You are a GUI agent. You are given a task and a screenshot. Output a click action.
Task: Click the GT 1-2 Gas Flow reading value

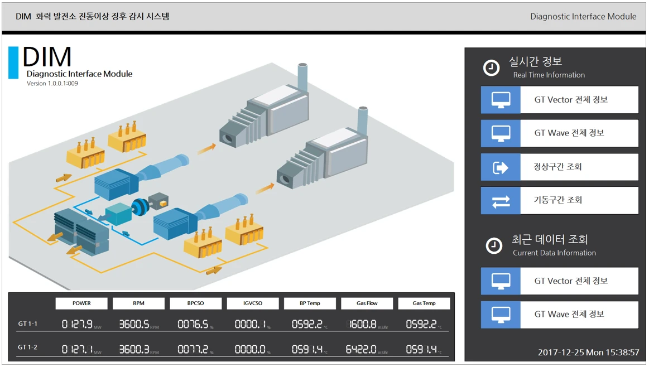[360, 349]
